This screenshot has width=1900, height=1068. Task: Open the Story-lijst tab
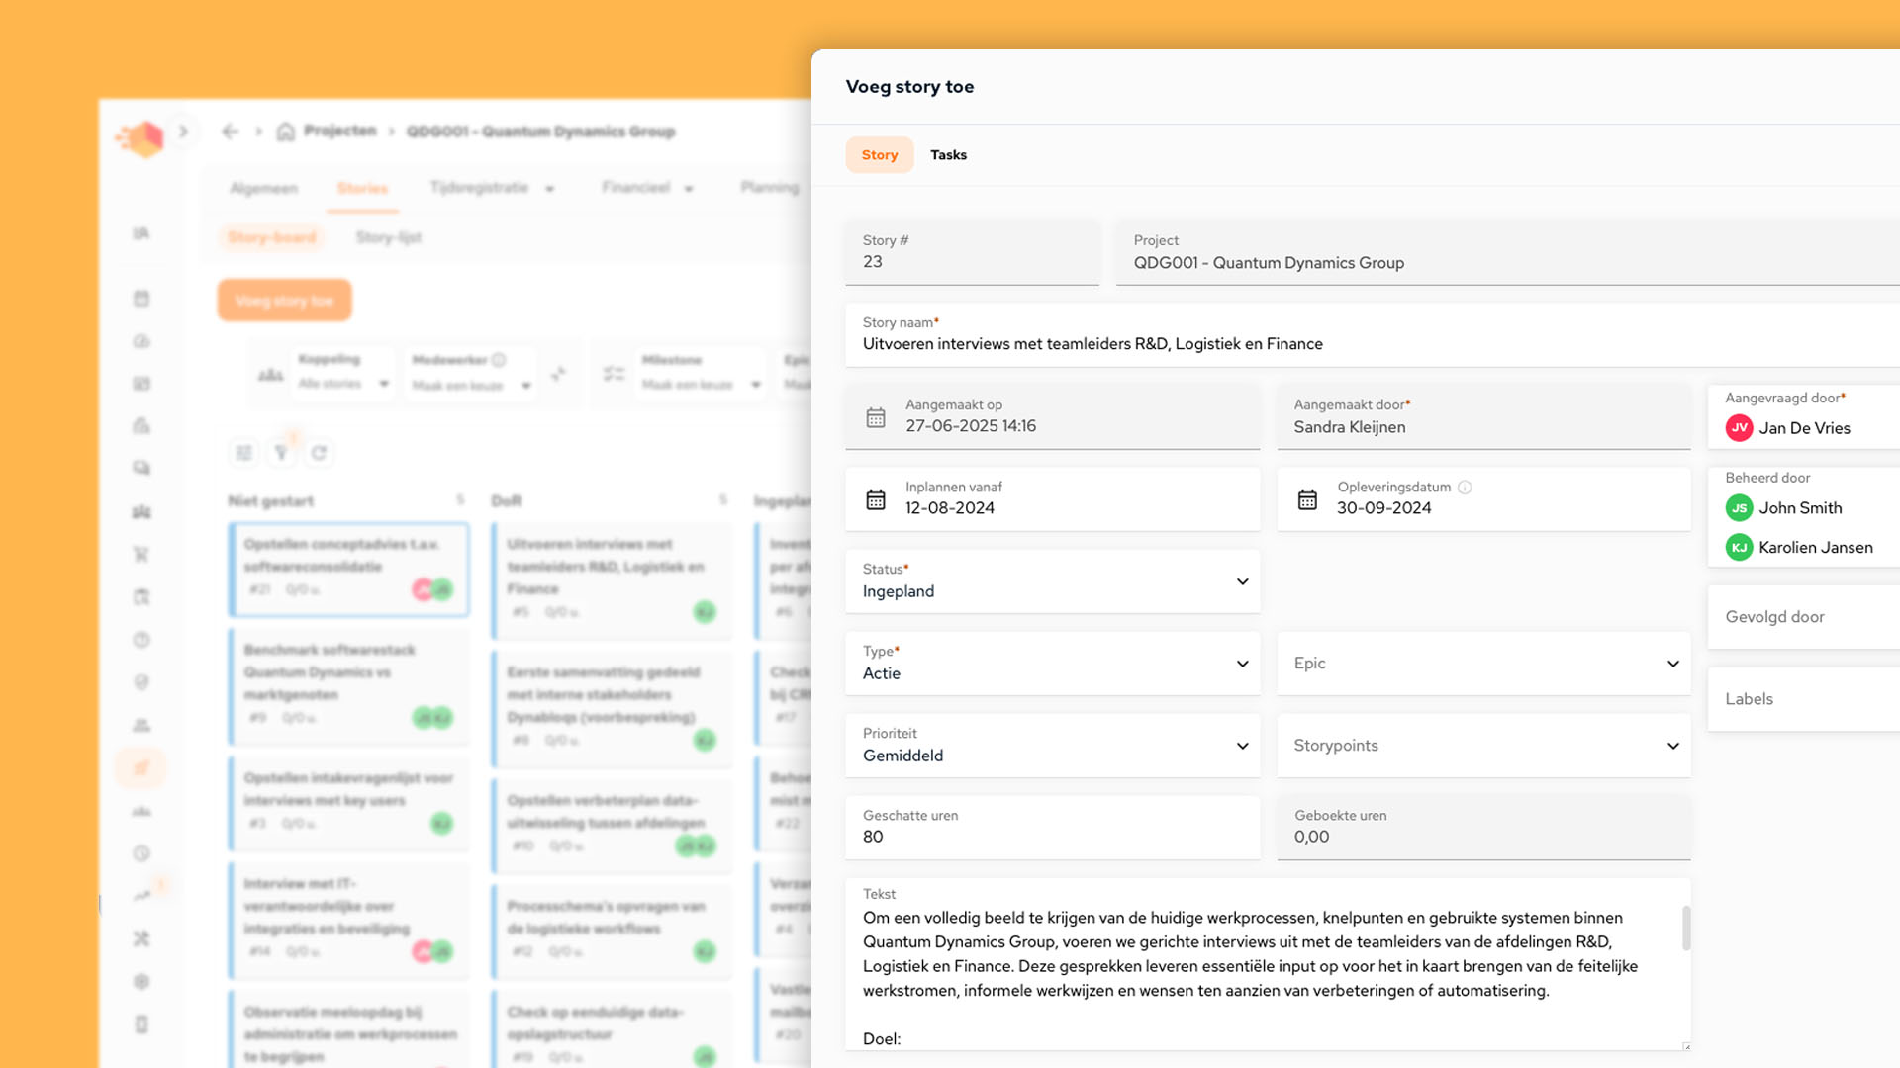coord(388,237)
